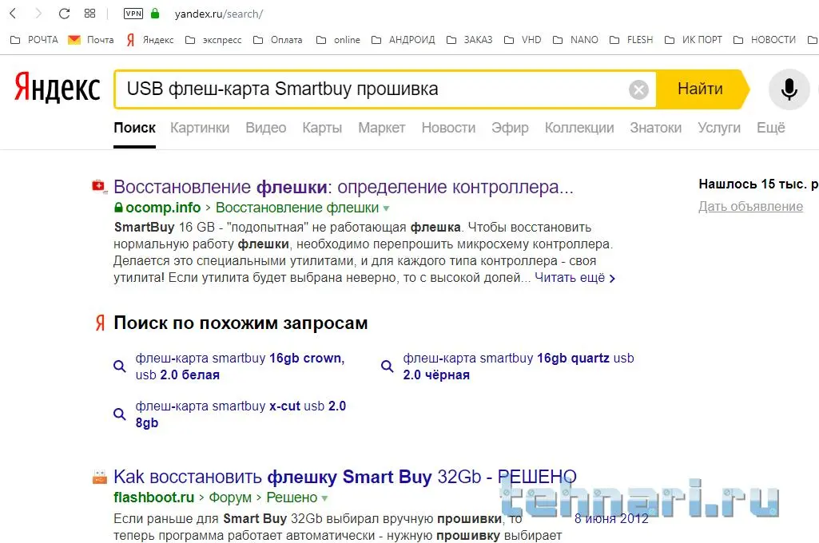The image size is (819, 543).
Task: Open the Почта mail bookmark
Action: click(91, 40)
